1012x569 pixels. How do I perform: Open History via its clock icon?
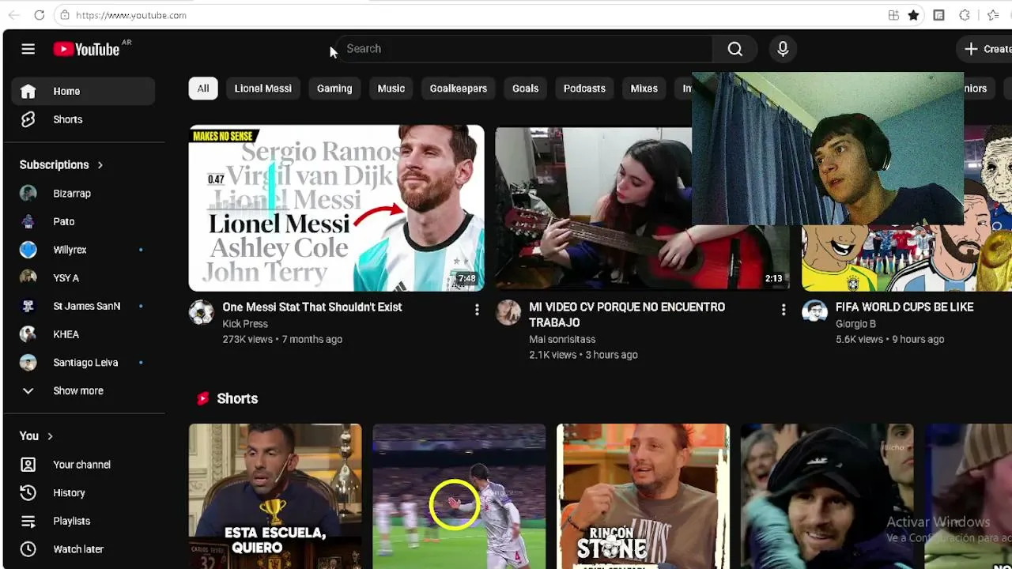(28, 492)
